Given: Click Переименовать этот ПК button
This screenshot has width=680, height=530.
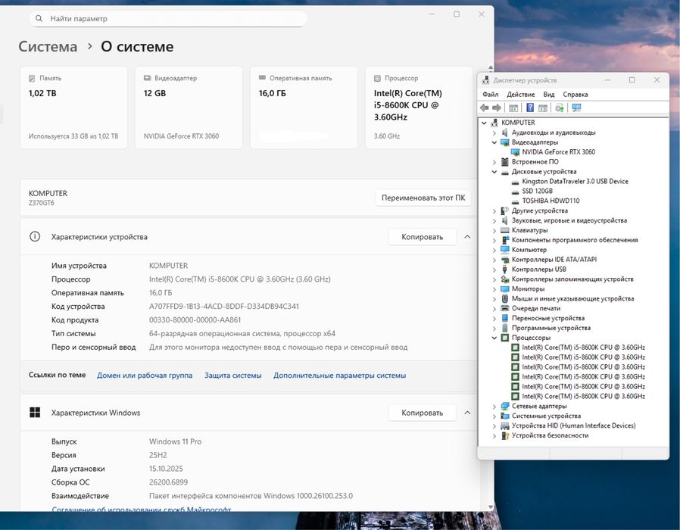Looking at the screenshot, I should tap(423, 198).
